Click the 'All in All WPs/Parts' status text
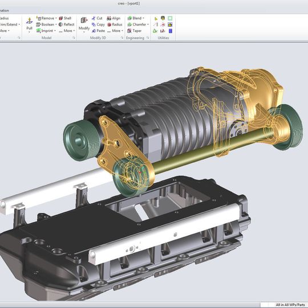This screenshot has width=308, height=308. tap(290, 305)
